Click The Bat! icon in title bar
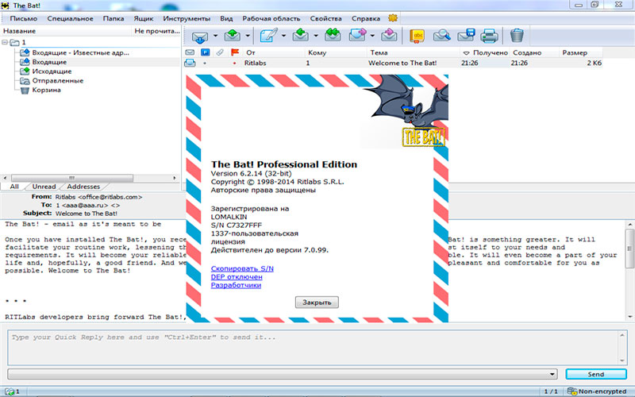 pyautogui.click(x=6, y=6)
